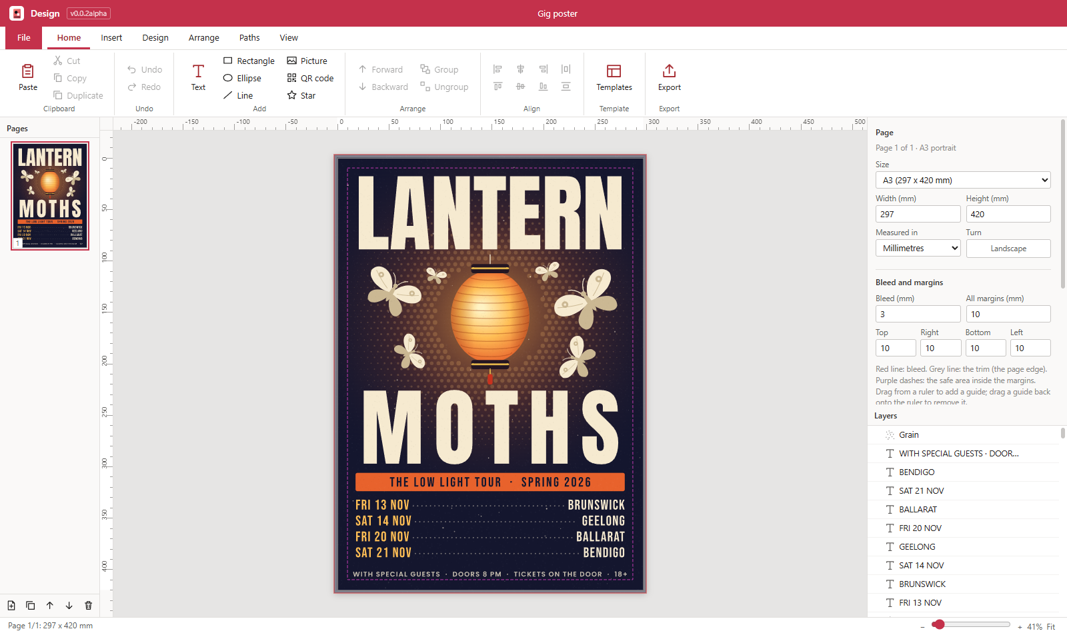Click the All margins (mm) field
This screenshot has height=633, width=1067.
click(1008, 314)
